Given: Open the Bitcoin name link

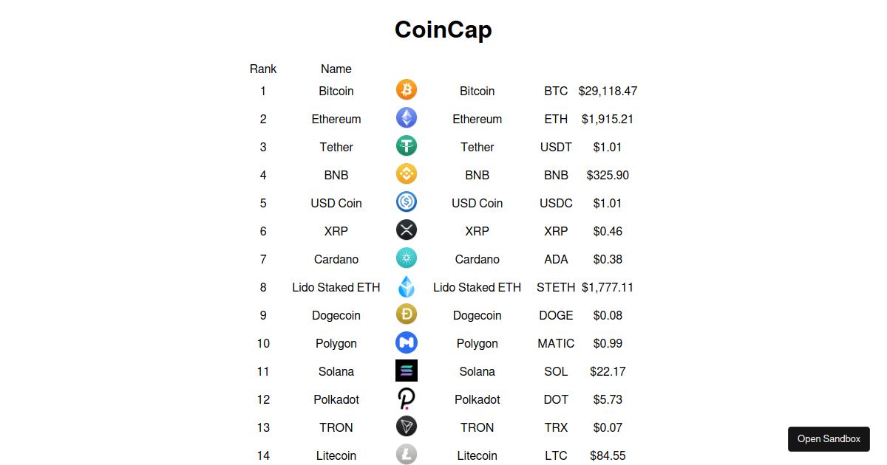Looking at the screenshot, I should tap(336, 91).
